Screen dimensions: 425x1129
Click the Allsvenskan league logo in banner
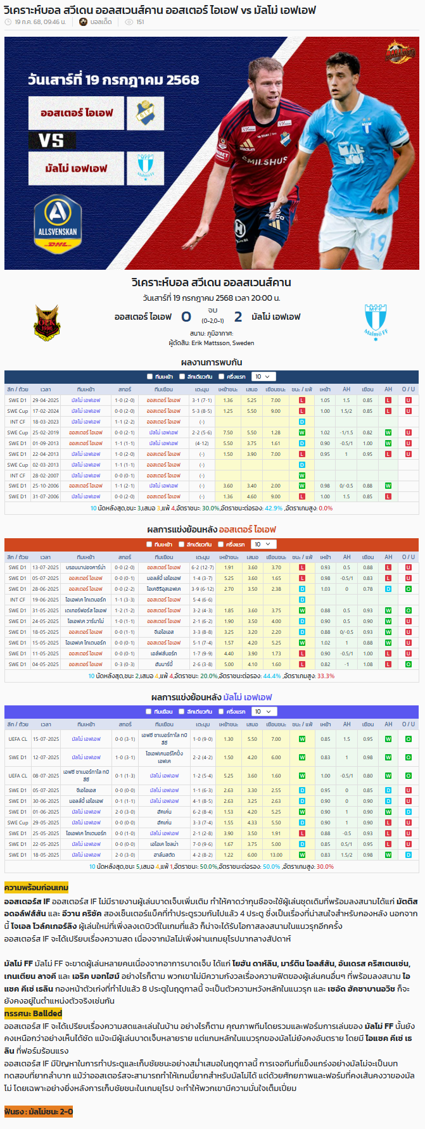[x=57, y=224]
